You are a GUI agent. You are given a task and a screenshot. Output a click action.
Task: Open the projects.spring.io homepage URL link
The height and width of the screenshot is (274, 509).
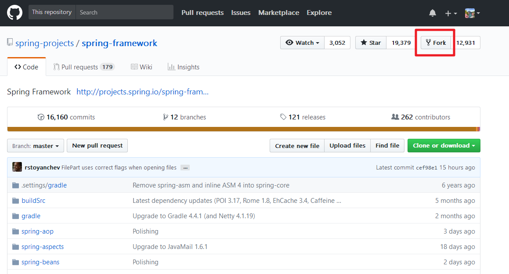tap(142, 92)
